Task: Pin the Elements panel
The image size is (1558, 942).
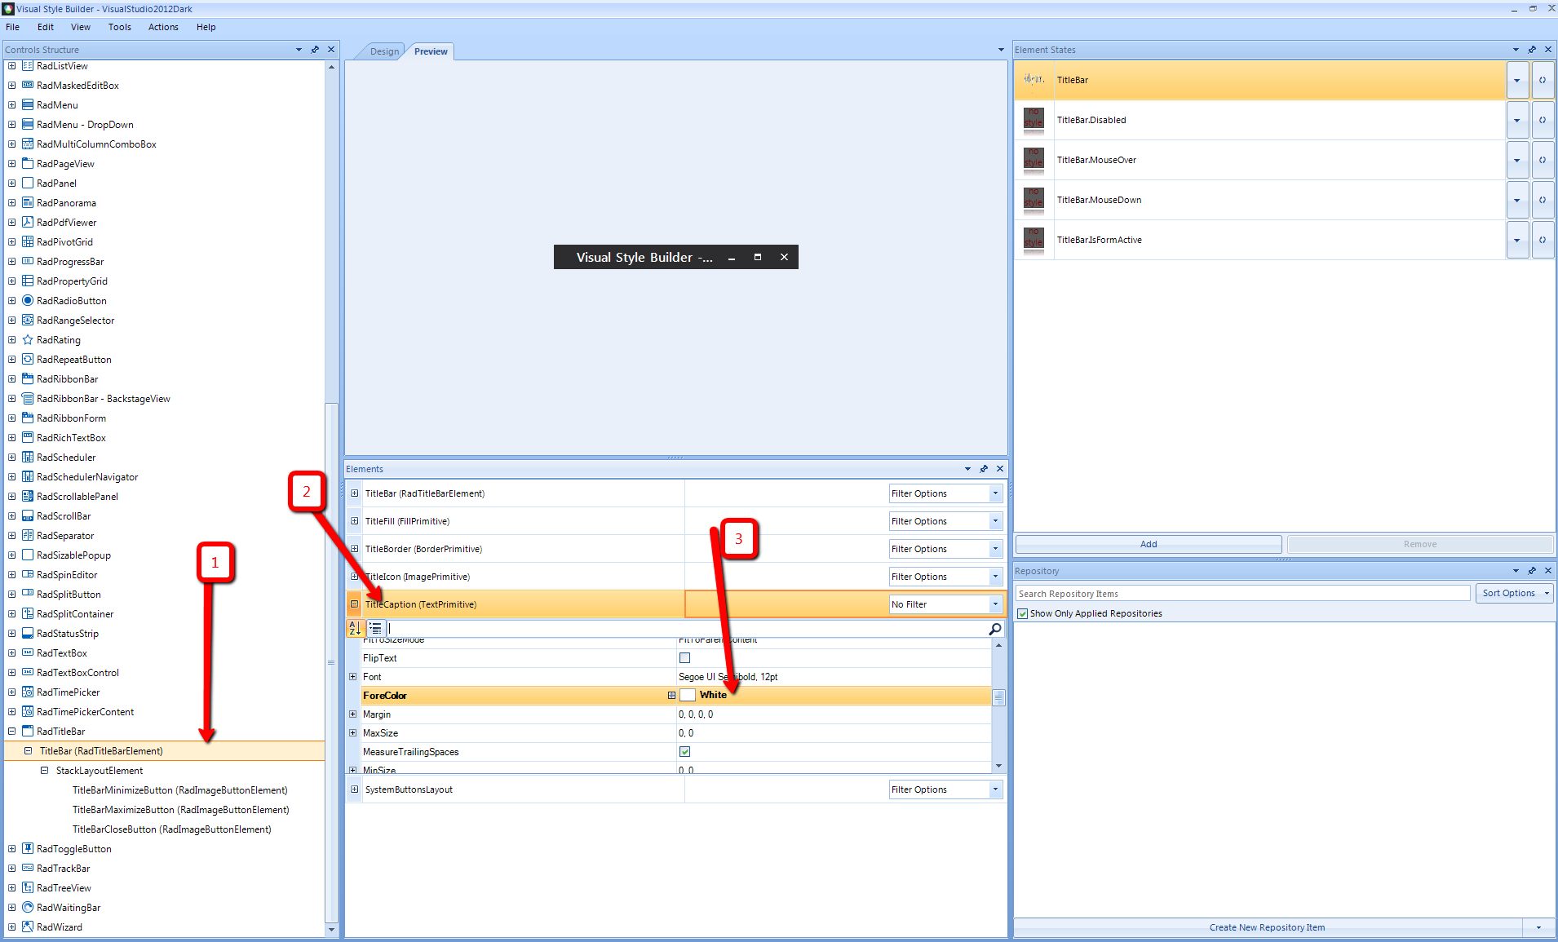Action: 984,469
